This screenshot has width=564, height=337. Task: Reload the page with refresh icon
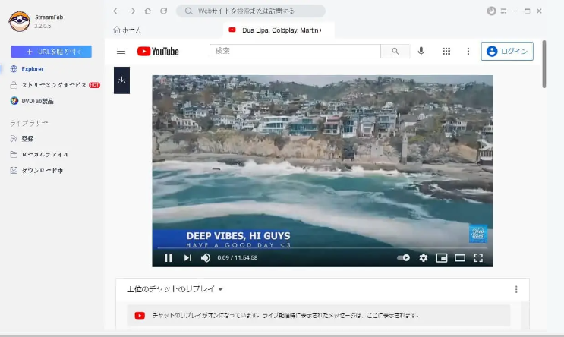click(164, 11)
